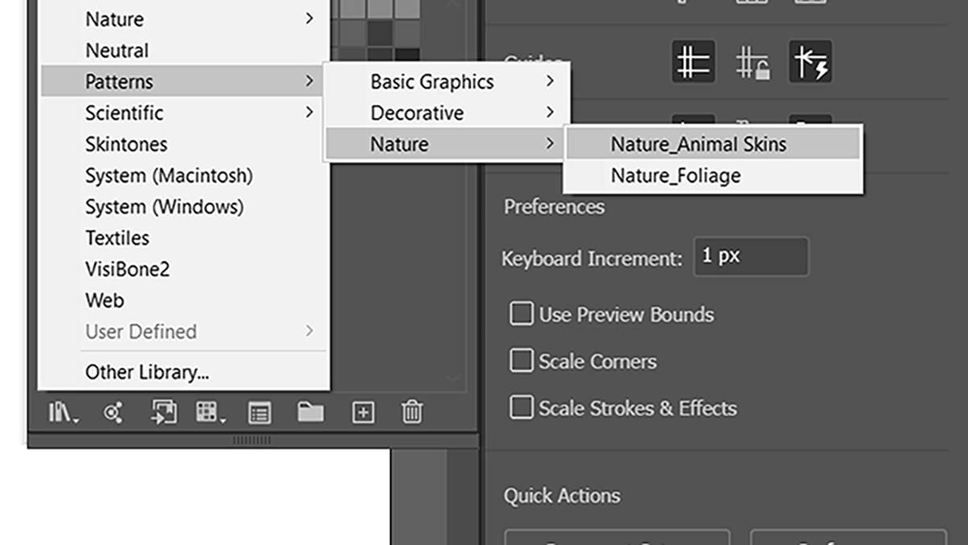The height and width of the screenshot is (545, 968).
Task: Add selected swatch to my Library
Action: tap(164, 413)
